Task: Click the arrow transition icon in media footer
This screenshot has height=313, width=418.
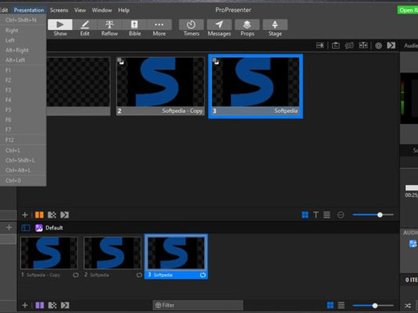Action: [65, 305]
